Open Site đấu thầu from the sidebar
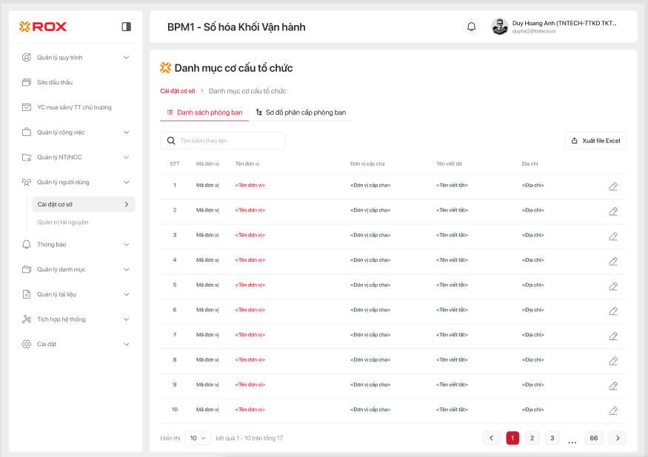 [x=55, y=82]
